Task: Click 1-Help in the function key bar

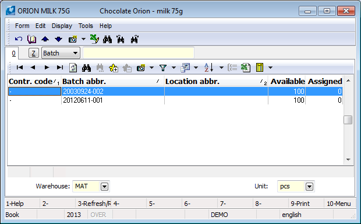Action: pyautogui.click(x=22, y=204)
